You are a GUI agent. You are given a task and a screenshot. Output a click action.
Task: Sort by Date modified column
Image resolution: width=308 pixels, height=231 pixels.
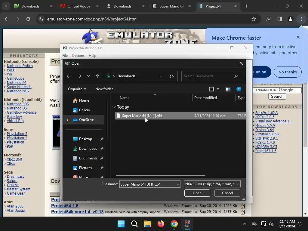click(x=205, y=98)
